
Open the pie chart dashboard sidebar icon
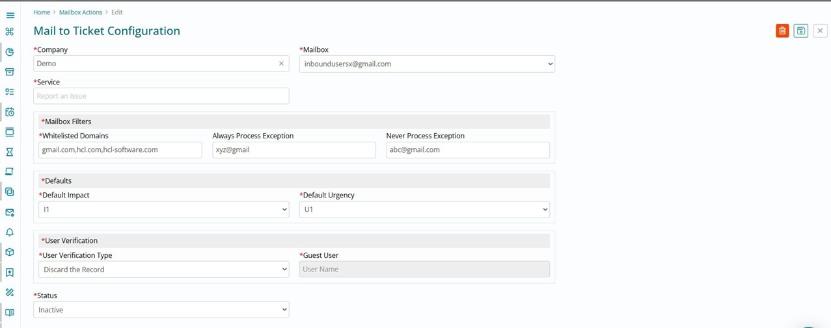(x=10, y=52)
